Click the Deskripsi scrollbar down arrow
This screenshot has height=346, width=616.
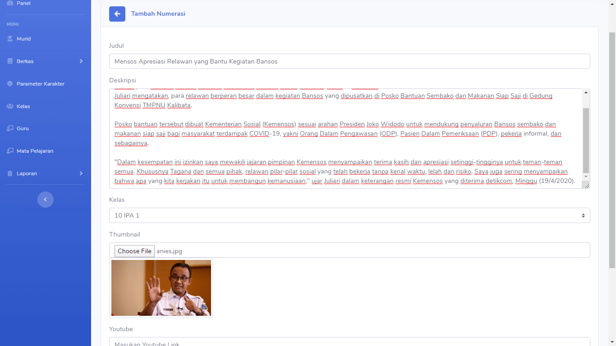586,176
